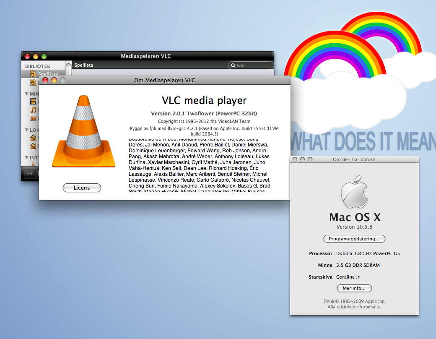Collapse the LOK section triangle
Viewport: 436px width, 339px height.
(x=27, y=130)
